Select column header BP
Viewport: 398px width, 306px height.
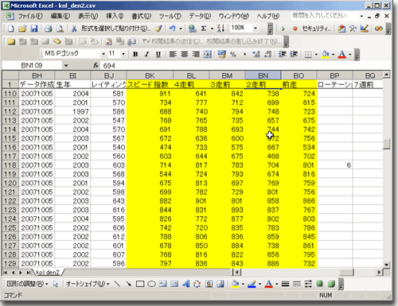point(334,76)
